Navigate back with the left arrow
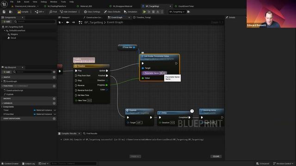 click(x=68, y=23)
